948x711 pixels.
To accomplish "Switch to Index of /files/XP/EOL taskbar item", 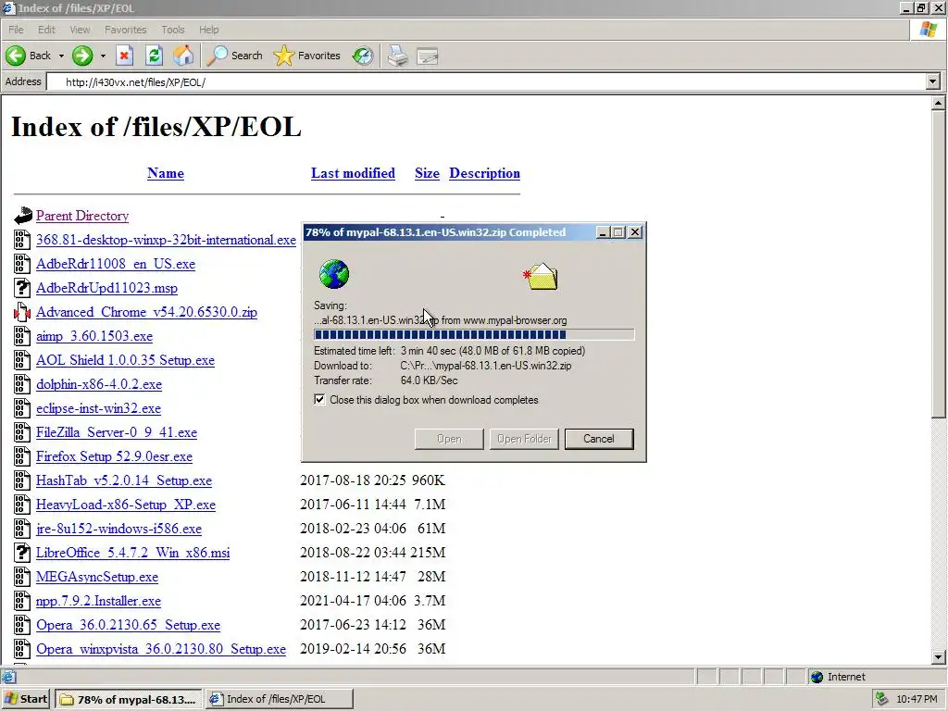I will [279, 700].
